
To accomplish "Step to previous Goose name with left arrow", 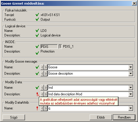I will click(x=42, y=67).
